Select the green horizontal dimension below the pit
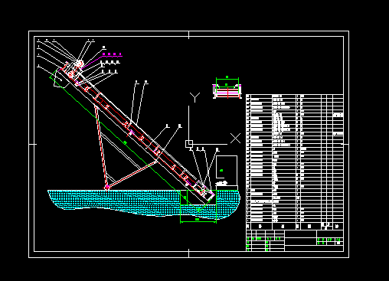The image size is (389, 281). pyautogui.click(x=198, y=221)
